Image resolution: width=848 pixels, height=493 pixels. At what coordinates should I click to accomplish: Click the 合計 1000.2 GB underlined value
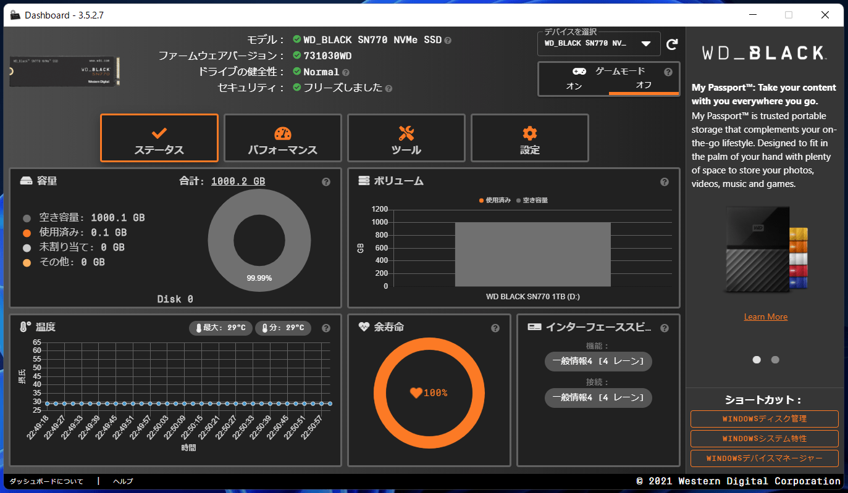point(238,181)
